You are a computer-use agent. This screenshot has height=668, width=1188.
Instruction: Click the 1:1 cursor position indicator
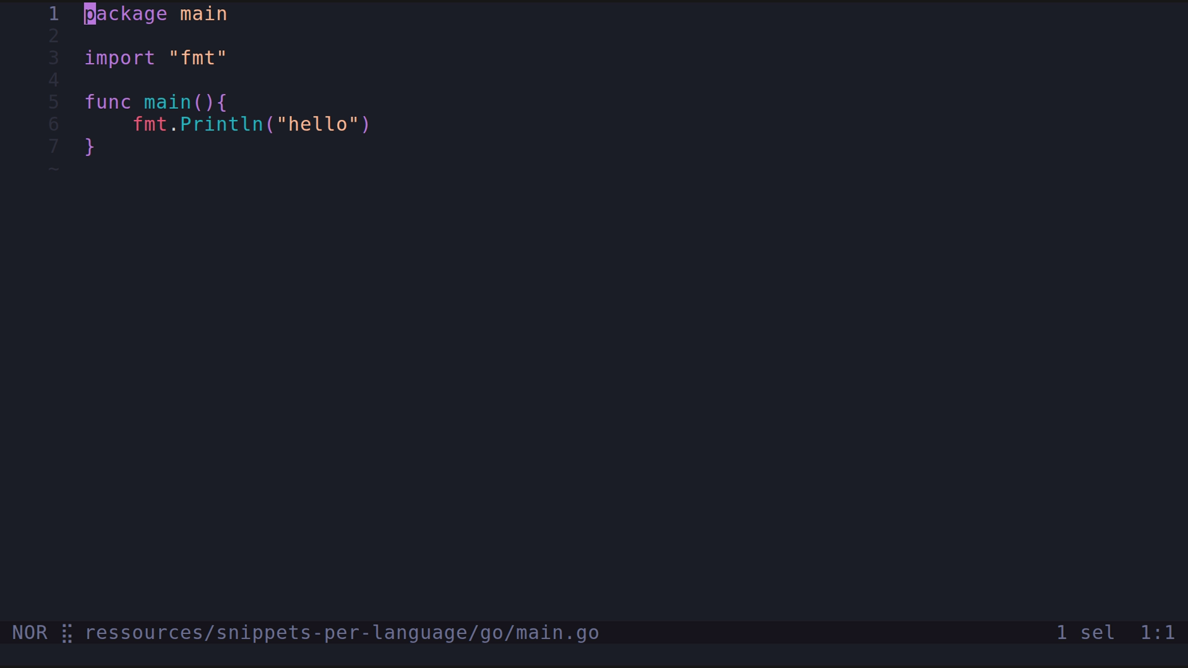click(1157, 633)
